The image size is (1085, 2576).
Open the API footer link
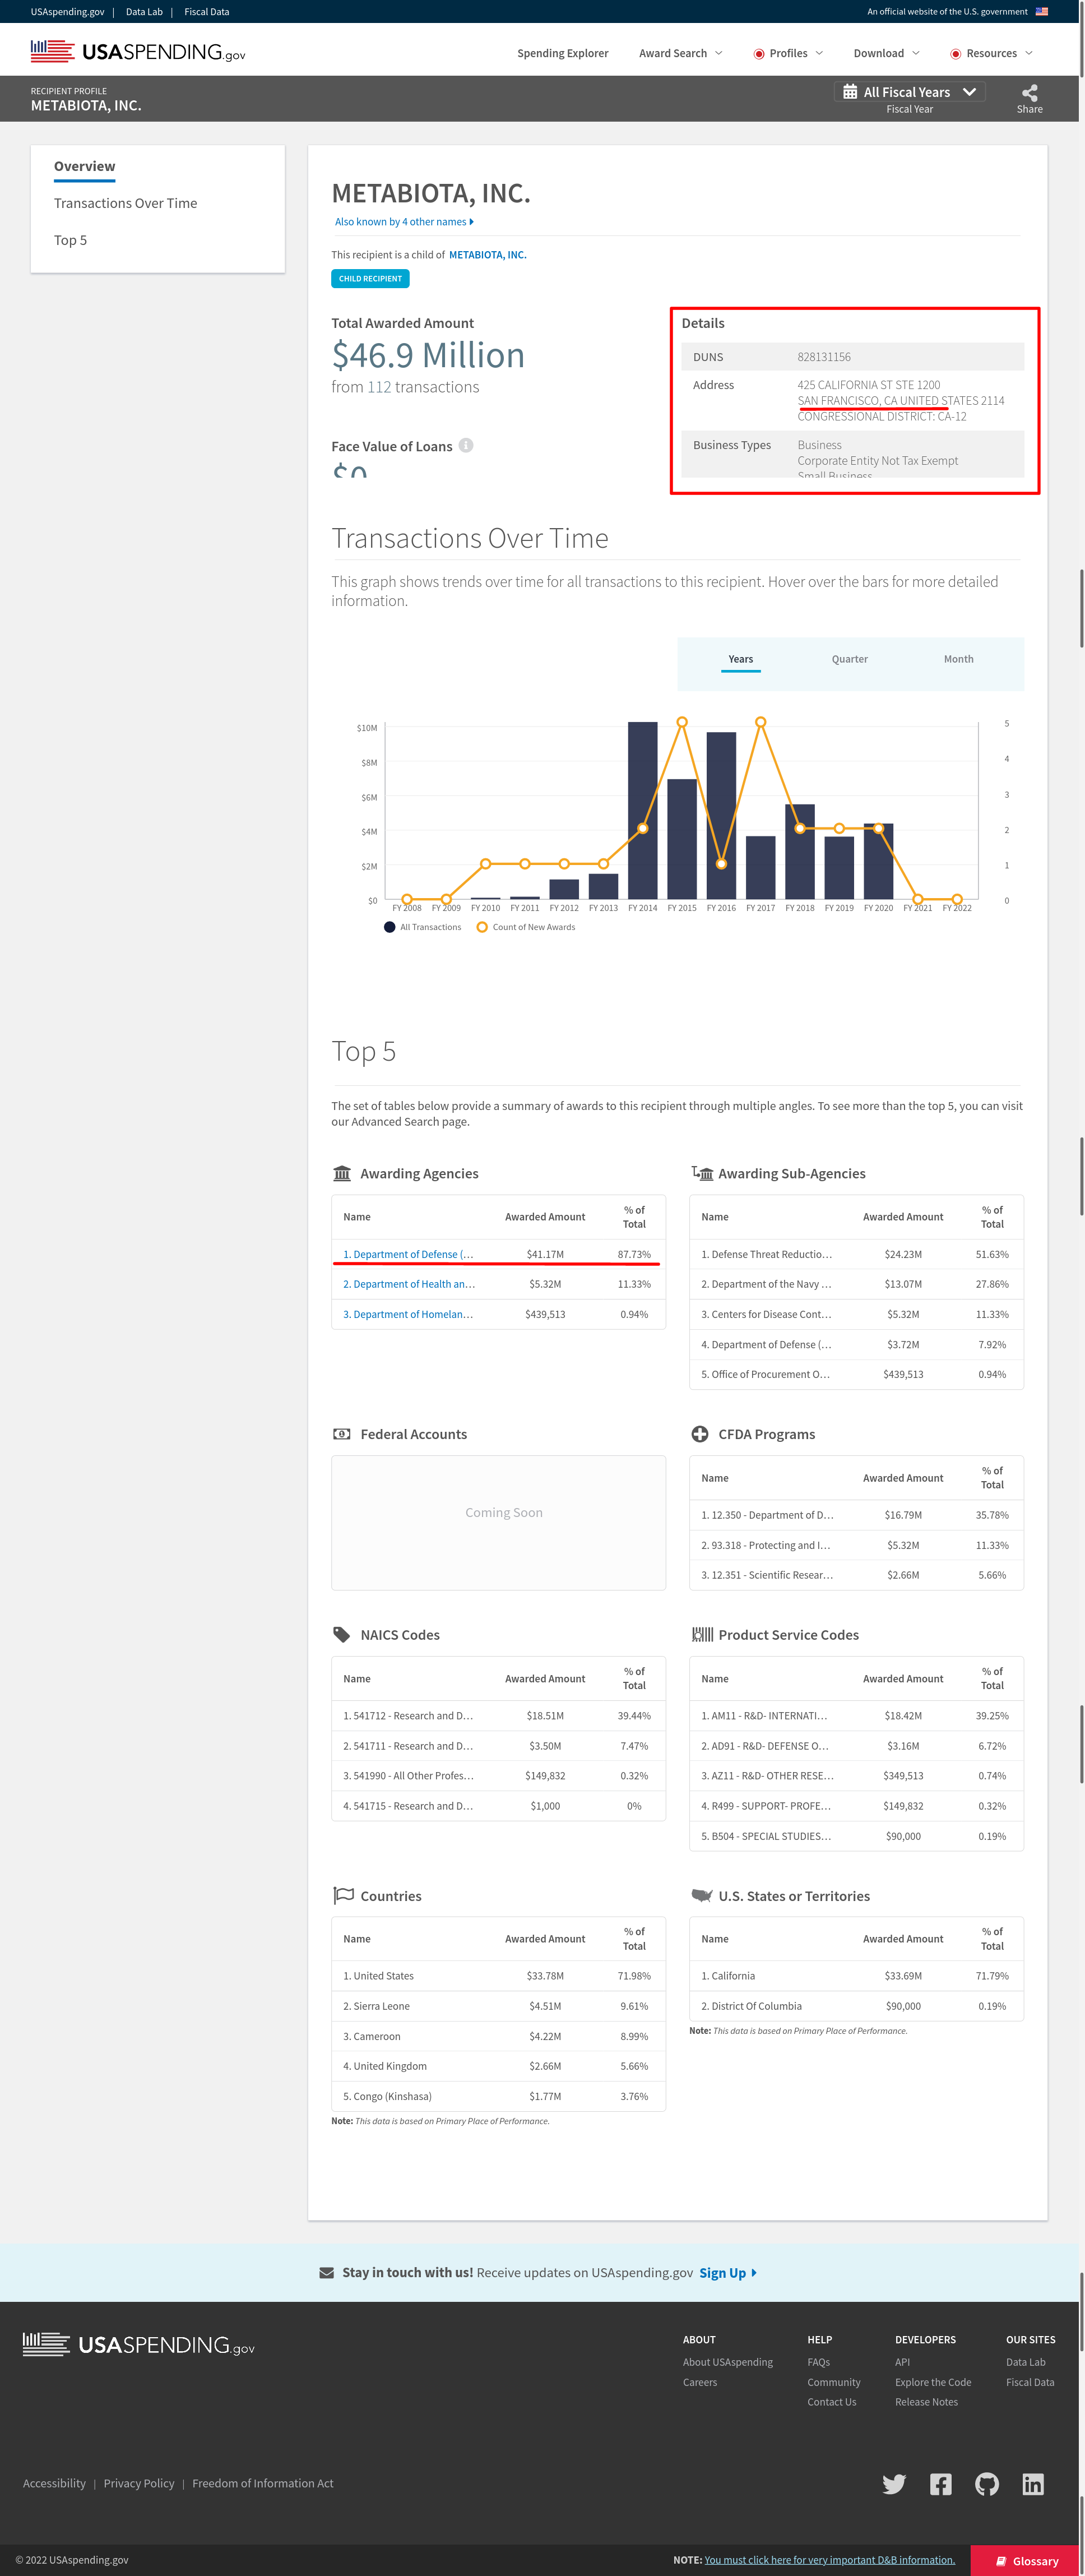pyautogui.click(x=903, y=2362)
